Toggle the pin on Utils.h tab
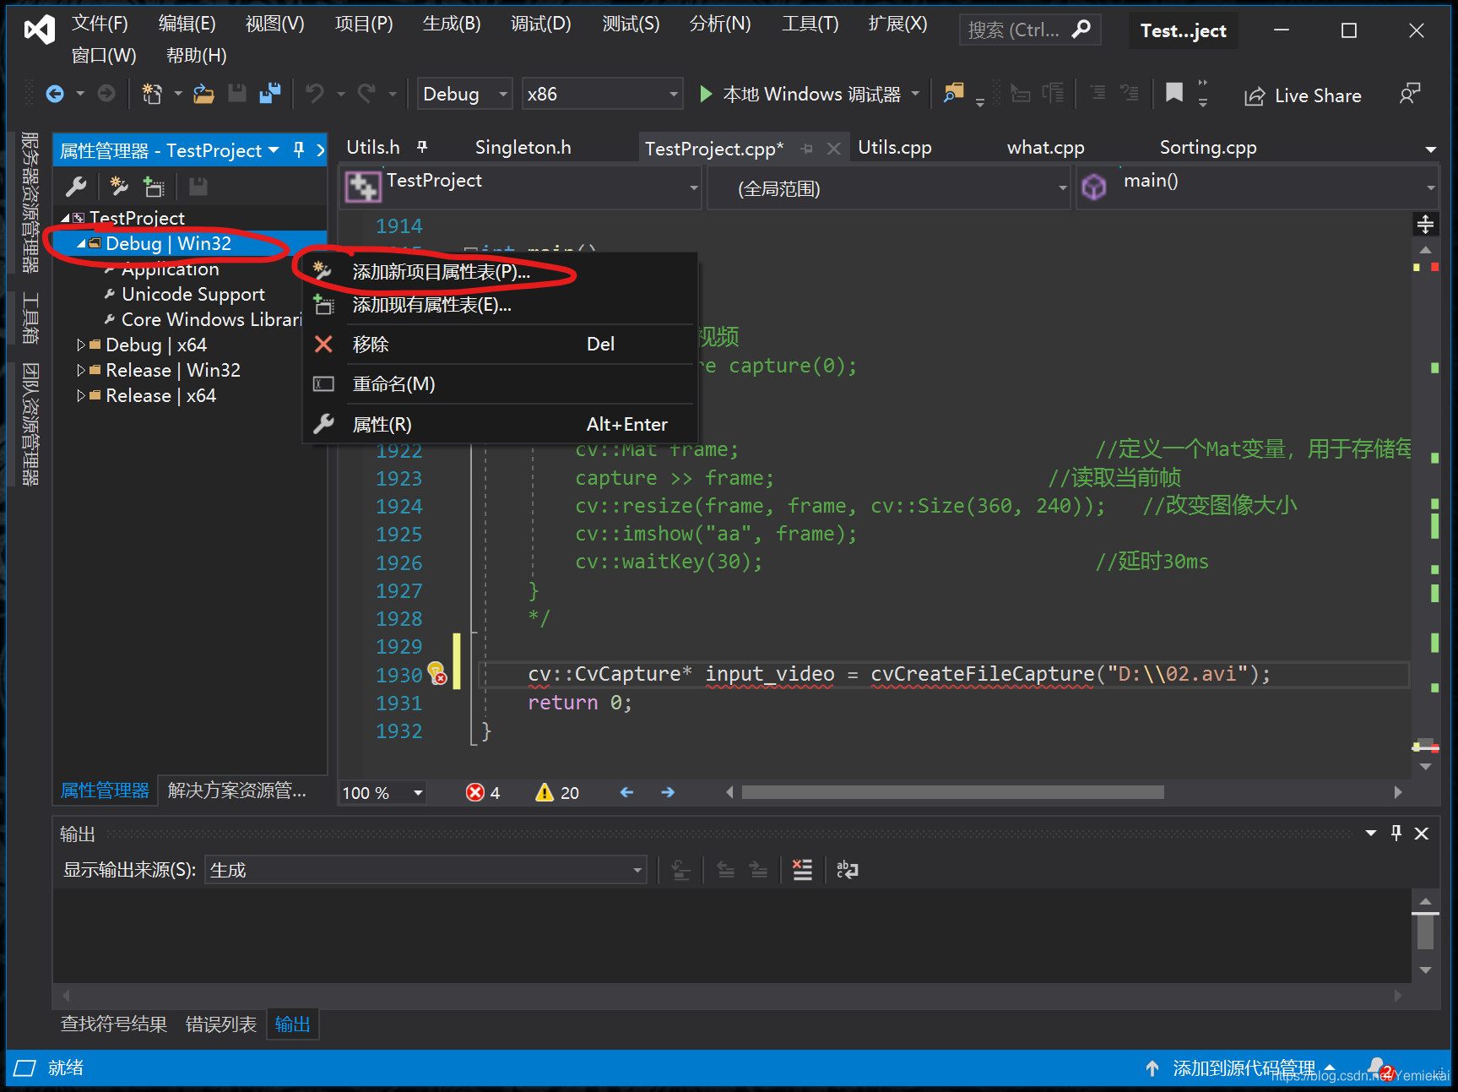This screenshot has height=1092, width=1458. [422, 147]
